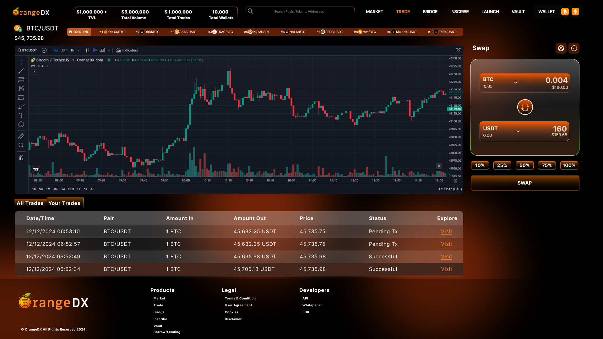Open swap settings gear icon
The image size is (603, 339).
[561, 48]
